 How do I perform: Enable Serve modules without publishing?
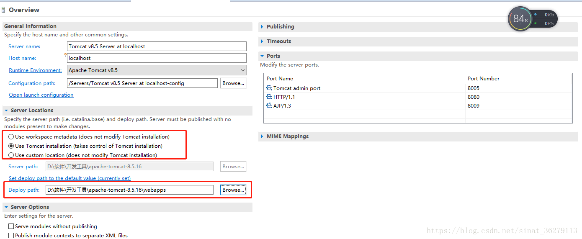[11, 226]
